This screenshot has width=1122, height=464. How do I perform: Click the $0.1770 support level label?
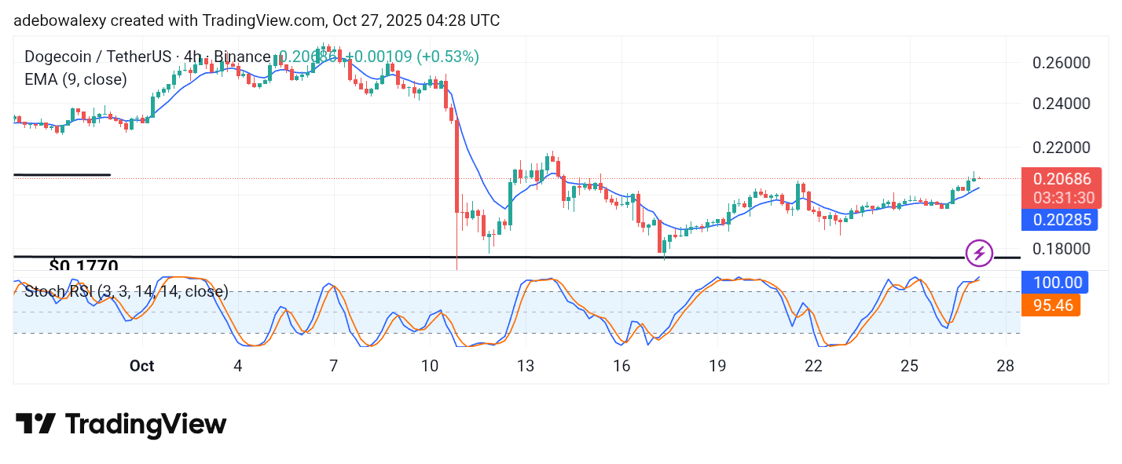(83, 266)
